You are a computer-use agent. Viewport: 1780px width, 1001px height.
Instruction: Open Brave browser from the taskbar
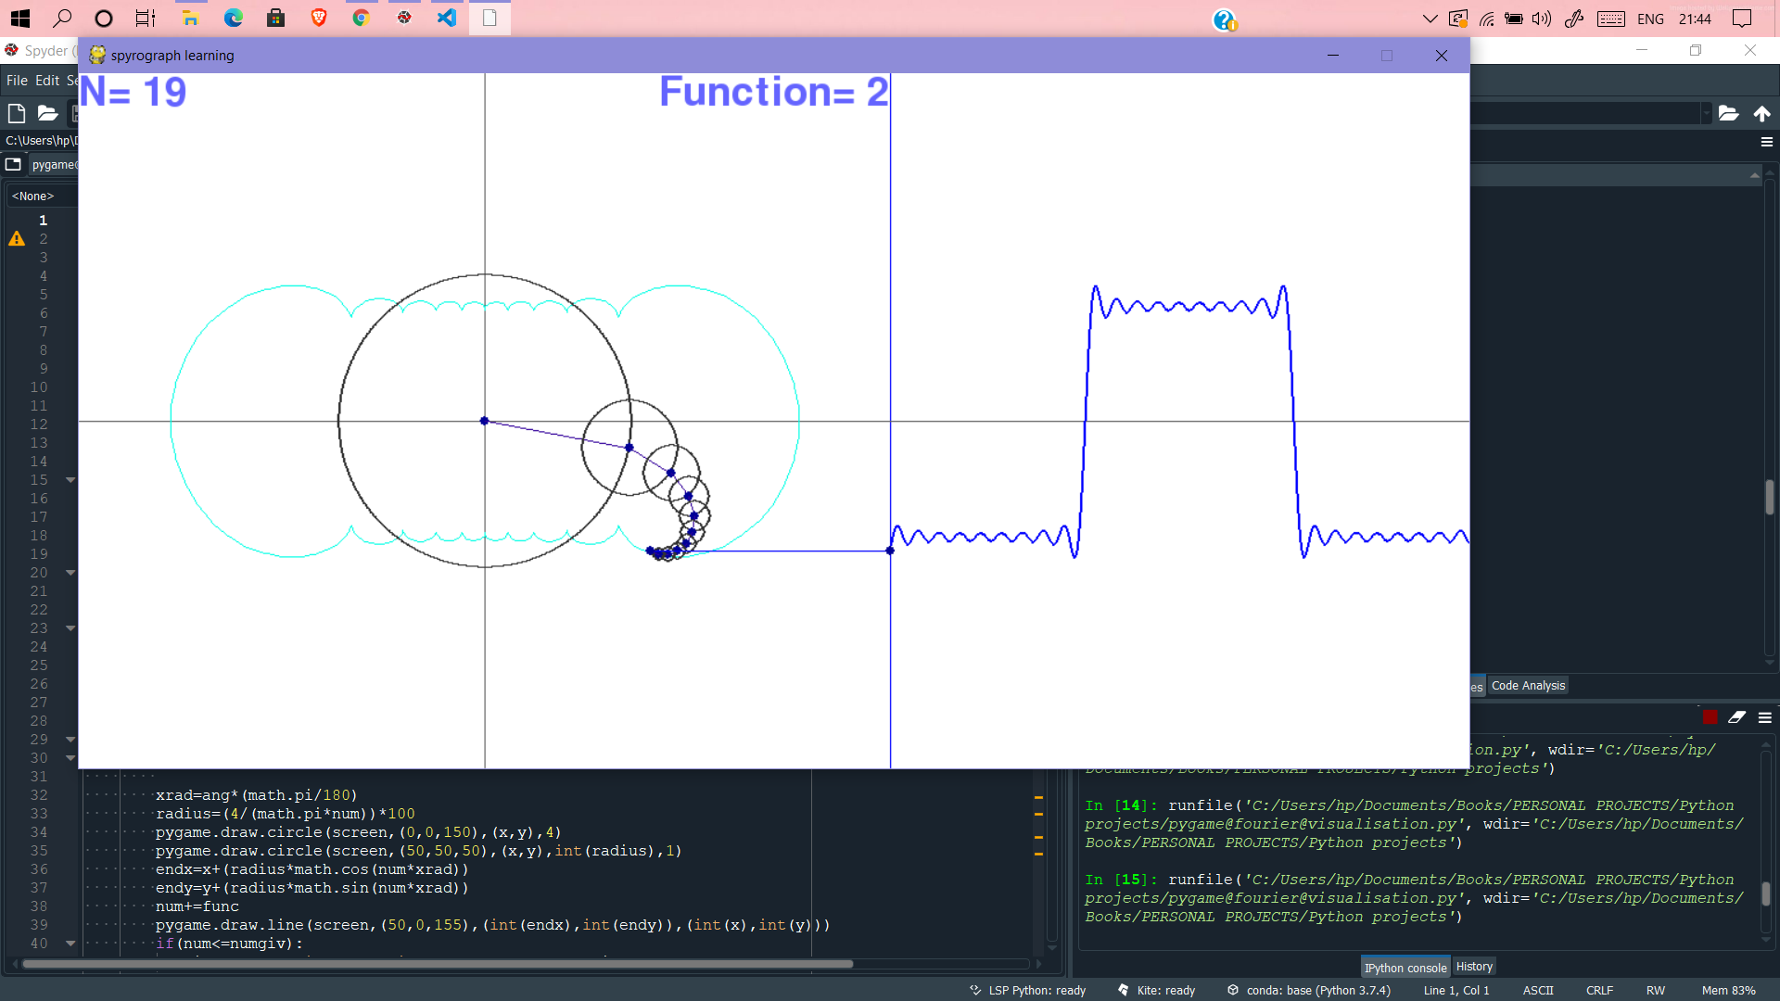pos(319,18)
